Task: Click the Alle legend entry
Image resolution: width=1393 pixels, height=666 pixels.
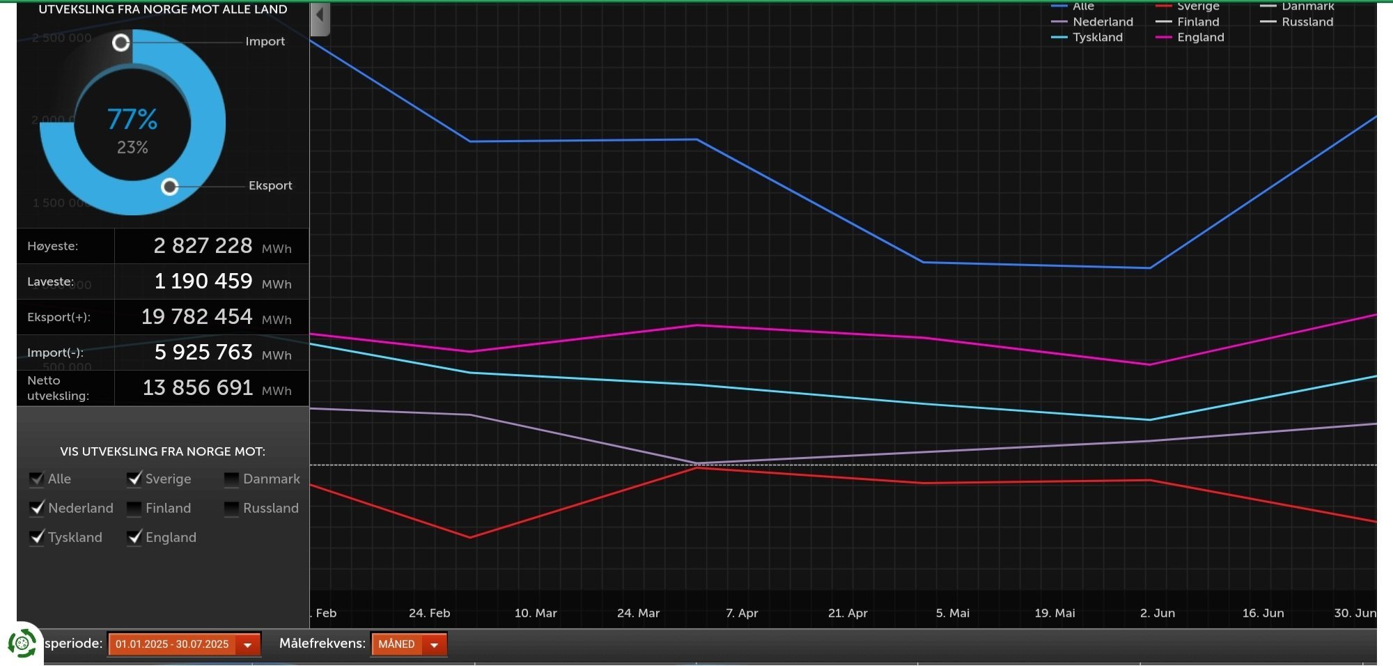Action: [x=1073, y=6]
